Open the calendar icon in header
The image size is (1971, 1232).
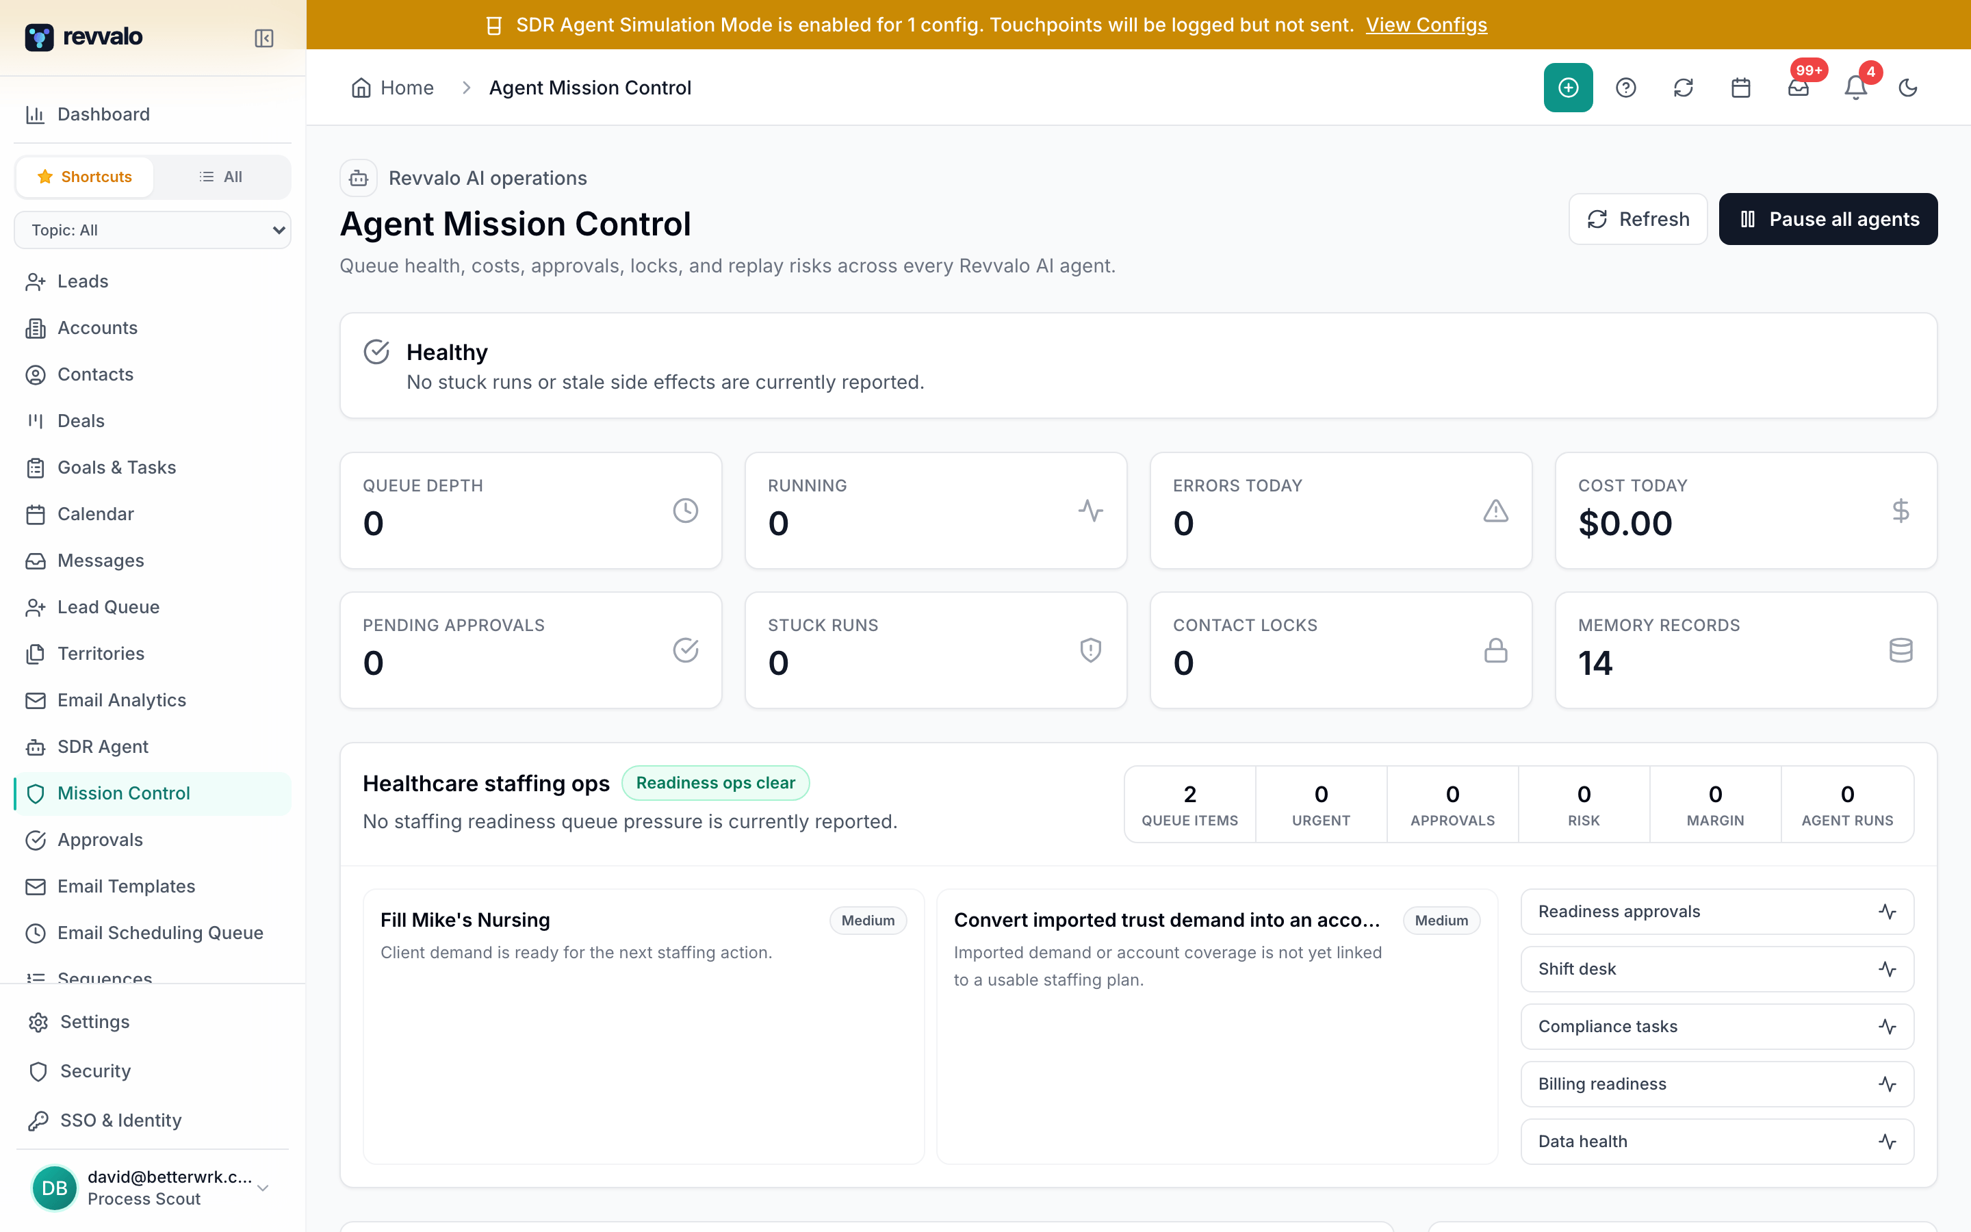1740,88
